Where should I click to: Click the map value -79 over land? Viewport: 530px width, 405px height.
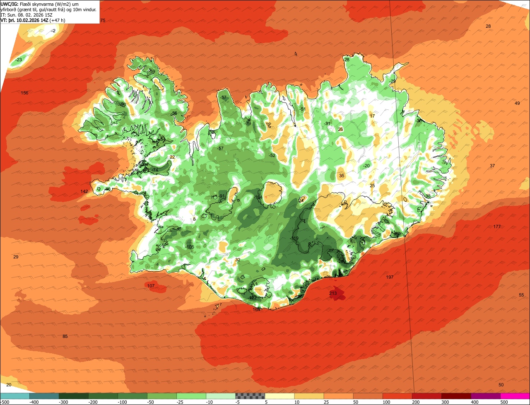pos(248,123)
